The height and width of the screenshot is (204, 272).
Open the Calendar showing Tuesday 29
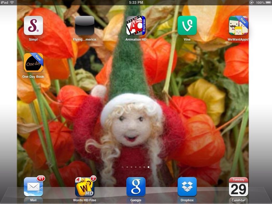(238, 187)
